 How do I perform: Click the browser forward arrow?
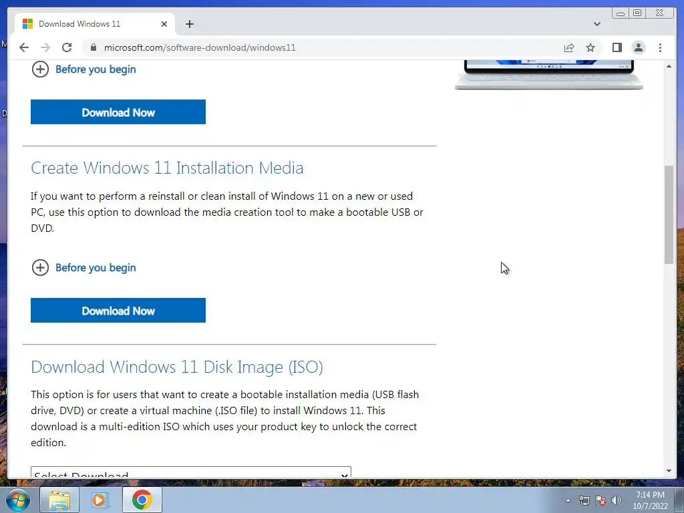45,47
